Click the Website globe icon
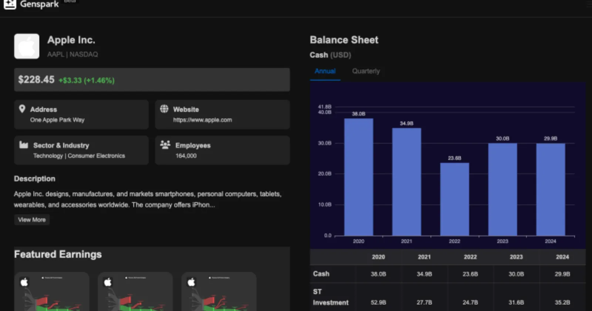 [164, 109]
